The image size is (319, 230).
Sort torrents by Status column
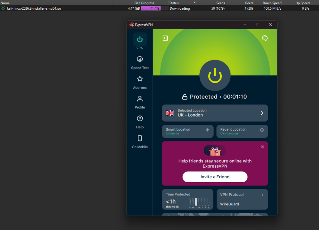183,3
